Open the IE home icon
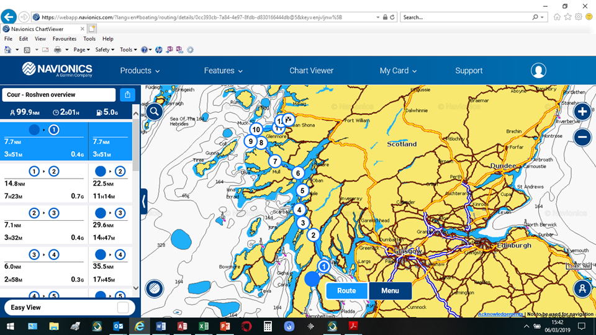Viewport: 596px width, 335px height. click(557, 17)
